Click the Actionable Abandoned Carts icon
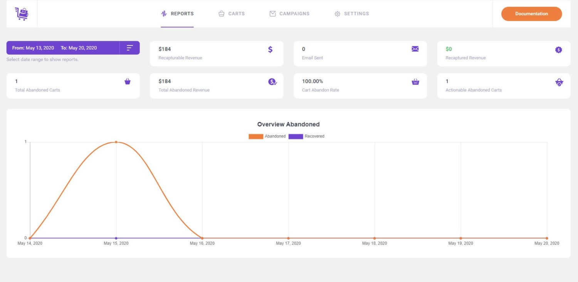Image resolution: width=578 pixels, height=282 pixels. [x=559, y=82]
